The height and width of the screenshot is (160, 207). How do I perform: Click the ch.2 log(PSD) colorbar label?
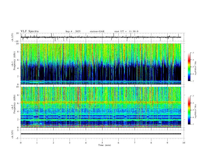[x=196, y=111]
